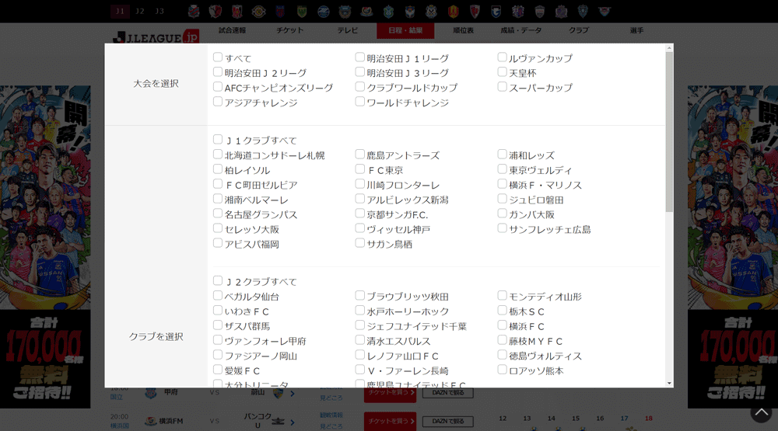Click the チケットを買う button for 横浜FM match
778x431 pixels.
tap(390, 422)
